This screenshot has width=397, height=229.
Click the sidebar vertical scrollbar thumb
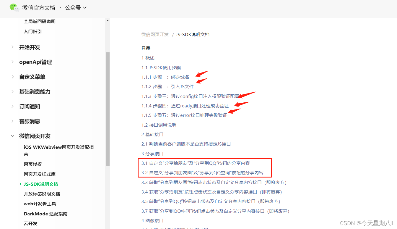[x=108, y=109]
